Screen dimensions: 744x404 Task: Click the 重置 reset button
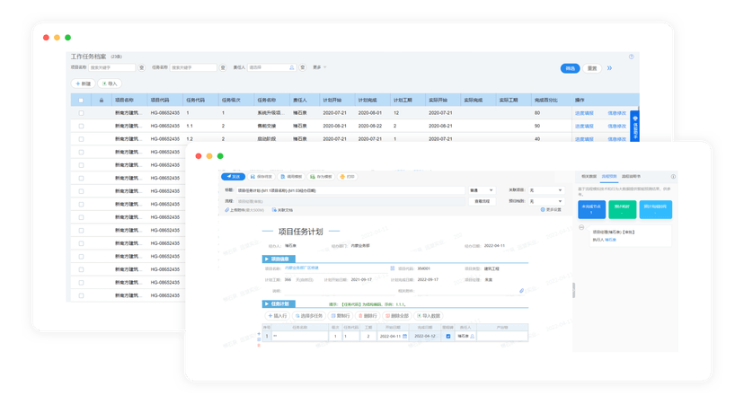[x=592, y=68]
